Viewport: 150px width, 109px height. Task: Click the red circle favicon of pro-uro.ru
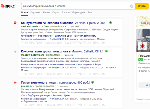pos(15,82)
